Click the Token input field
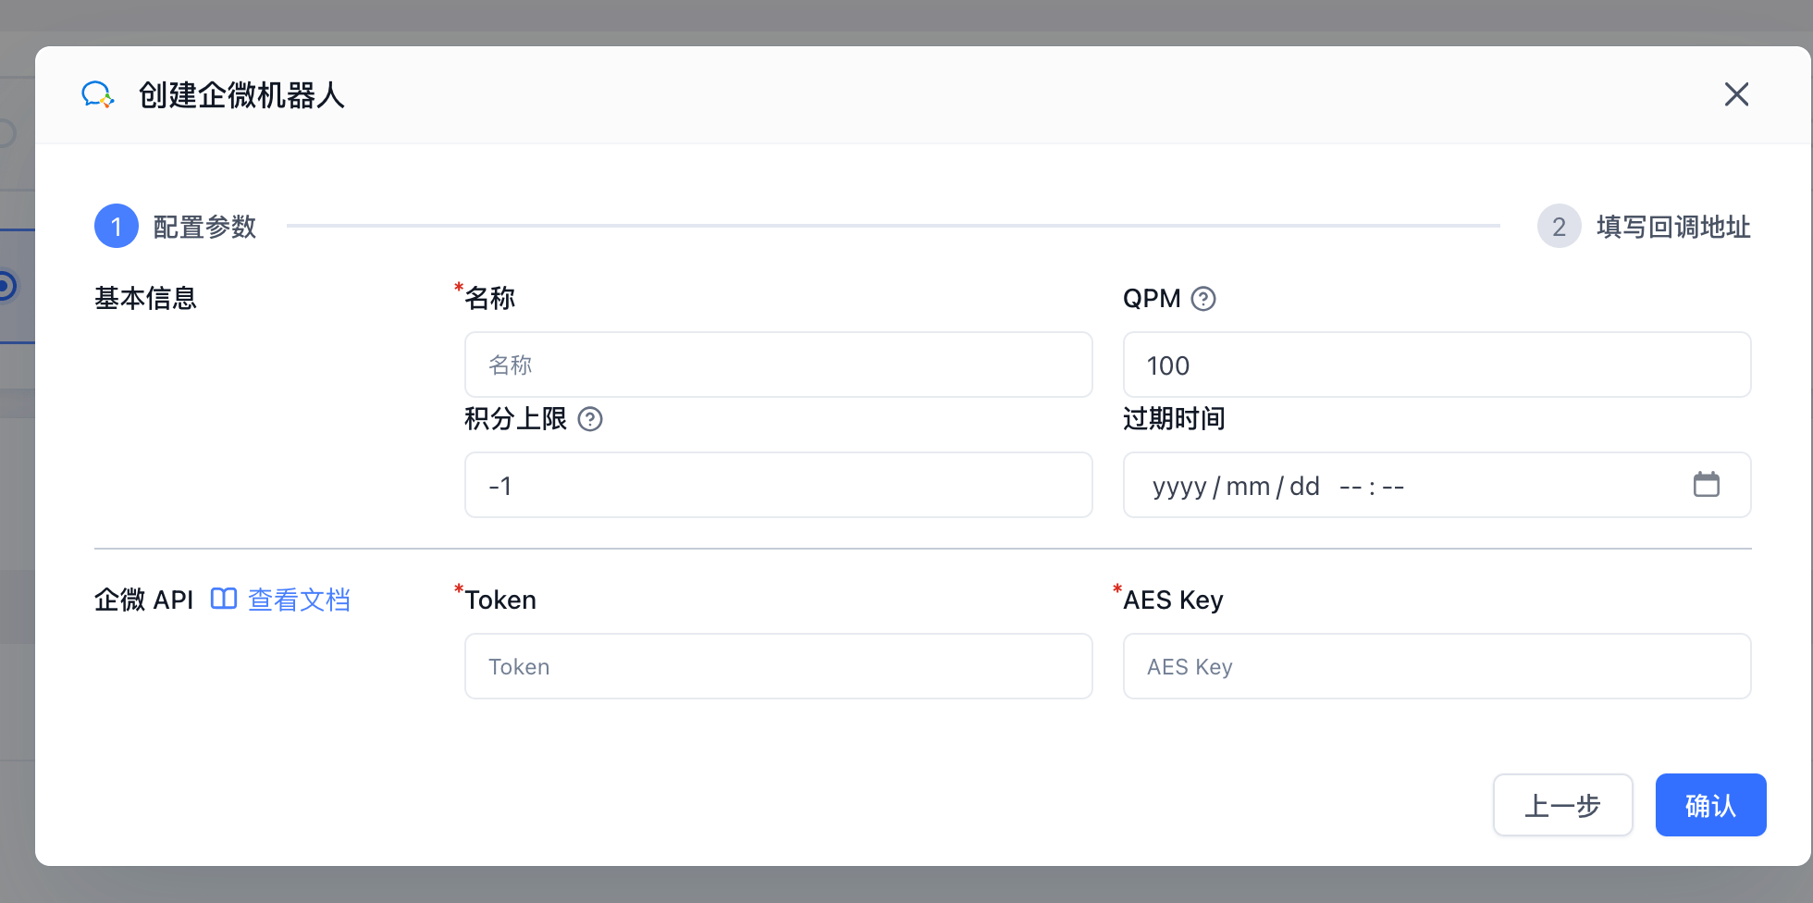 778,666
